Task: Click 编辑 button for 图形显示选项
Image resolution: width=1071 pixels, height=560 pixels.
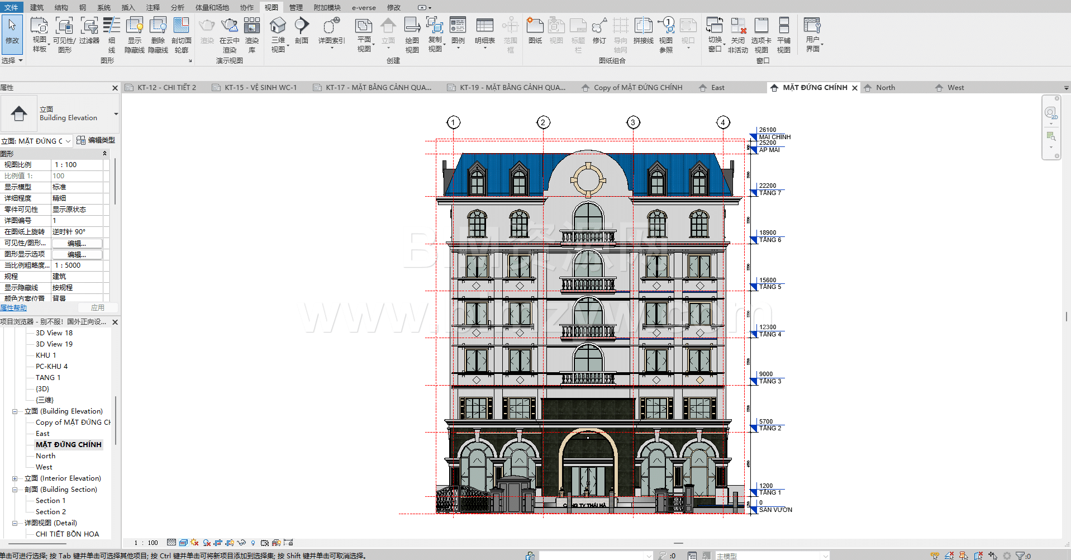Action: 77,254
